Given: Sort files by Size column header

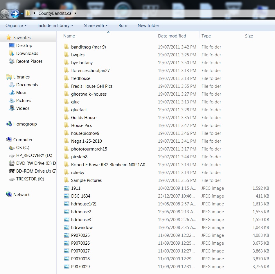Looking at the screenshot, I should [x=249, y=36].
